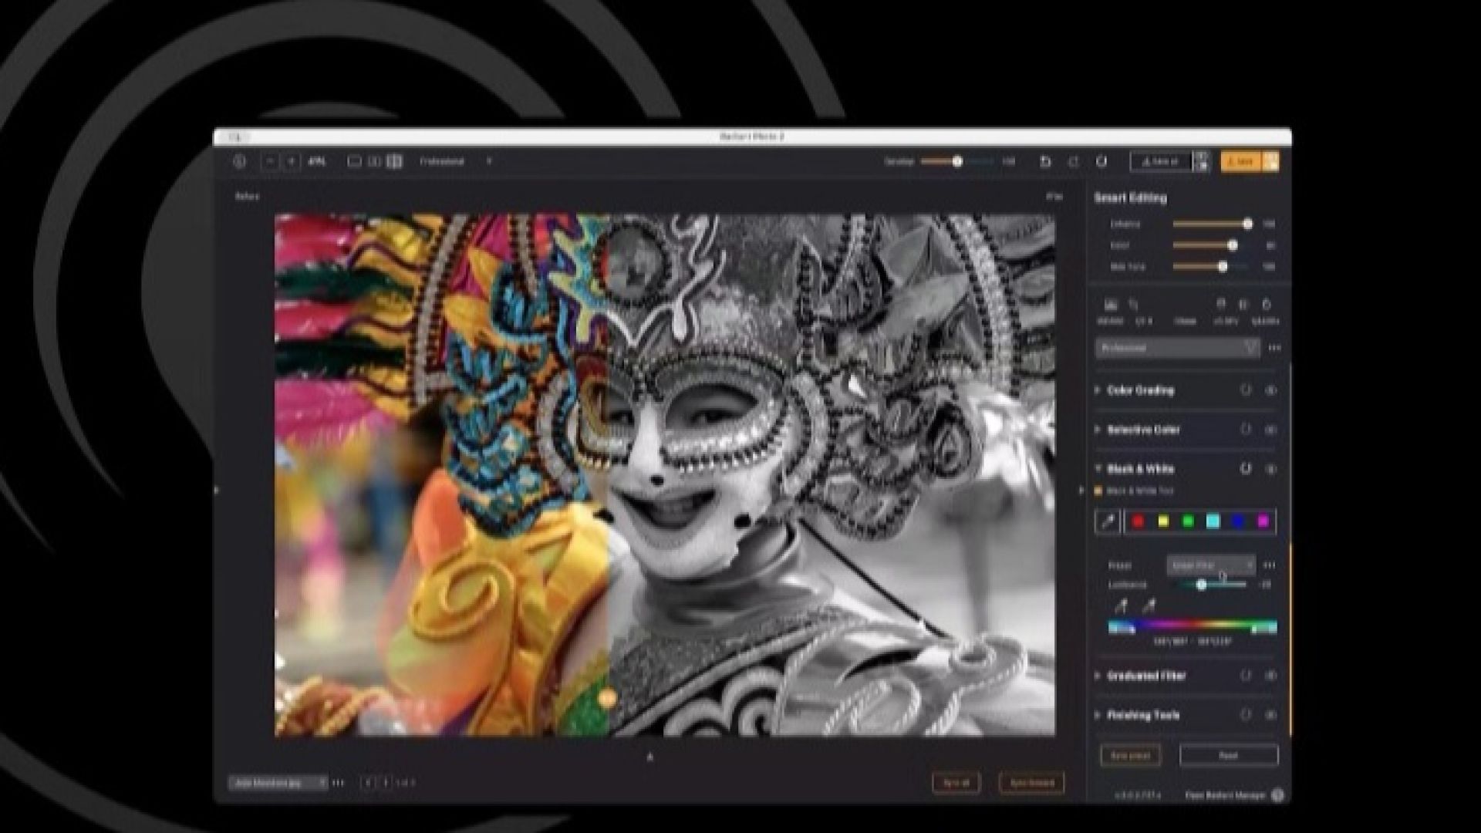Click the zoom out minus button
1481x833 pixels.
click(270, 161)
